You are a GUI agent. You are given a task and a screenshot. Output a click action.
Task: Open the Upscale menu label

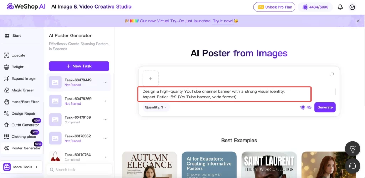[x=19, y=55]
